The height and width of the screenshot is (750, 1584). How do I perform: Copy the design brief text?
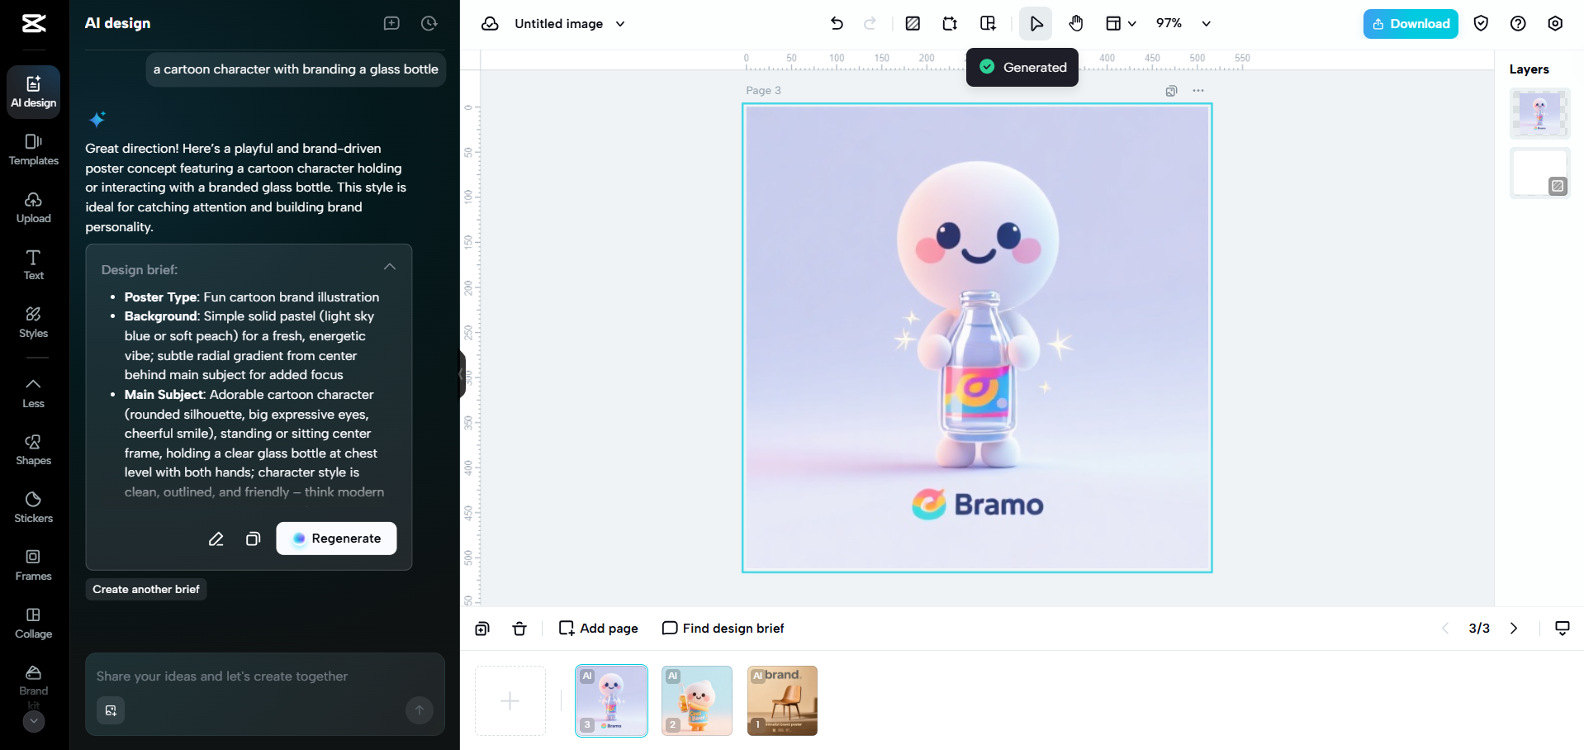click(x=253, y=539)
